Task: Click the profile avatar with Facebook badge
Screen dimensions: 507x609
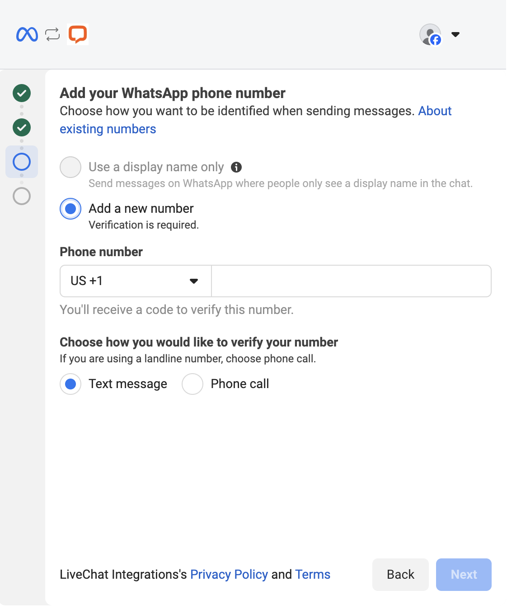Action: tap(430, 34)
